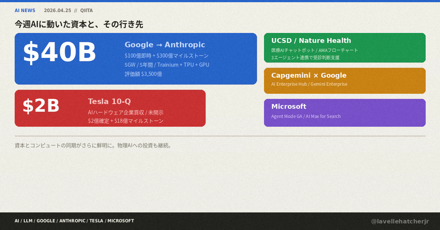Click the handle @lavellehatcherjr
The image size is (440, 230).
(400, 221)
